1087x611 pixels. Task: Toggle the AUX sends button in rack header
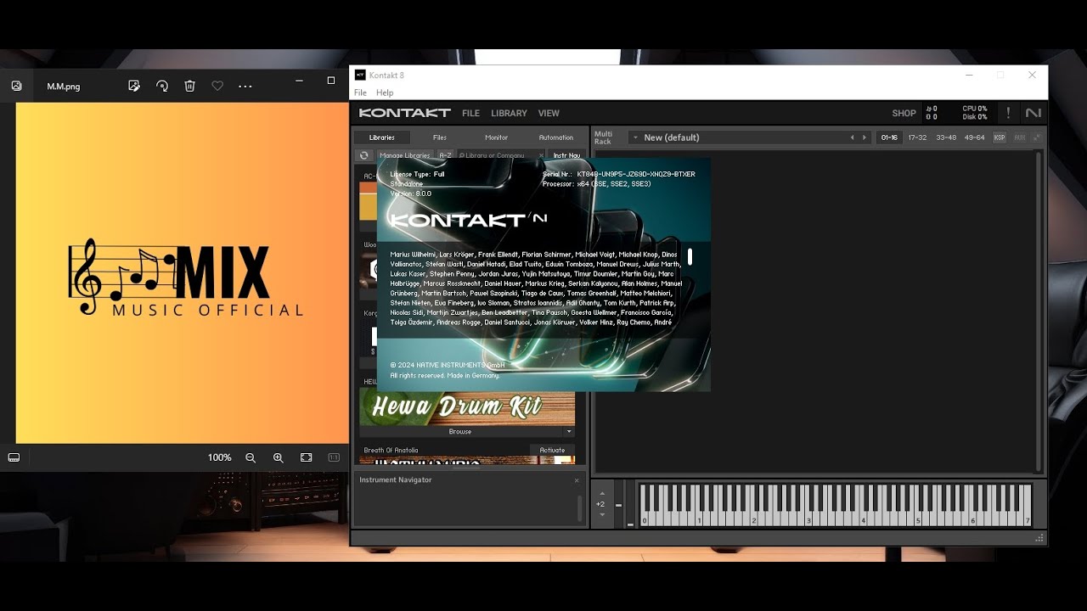pos(1019,137)
